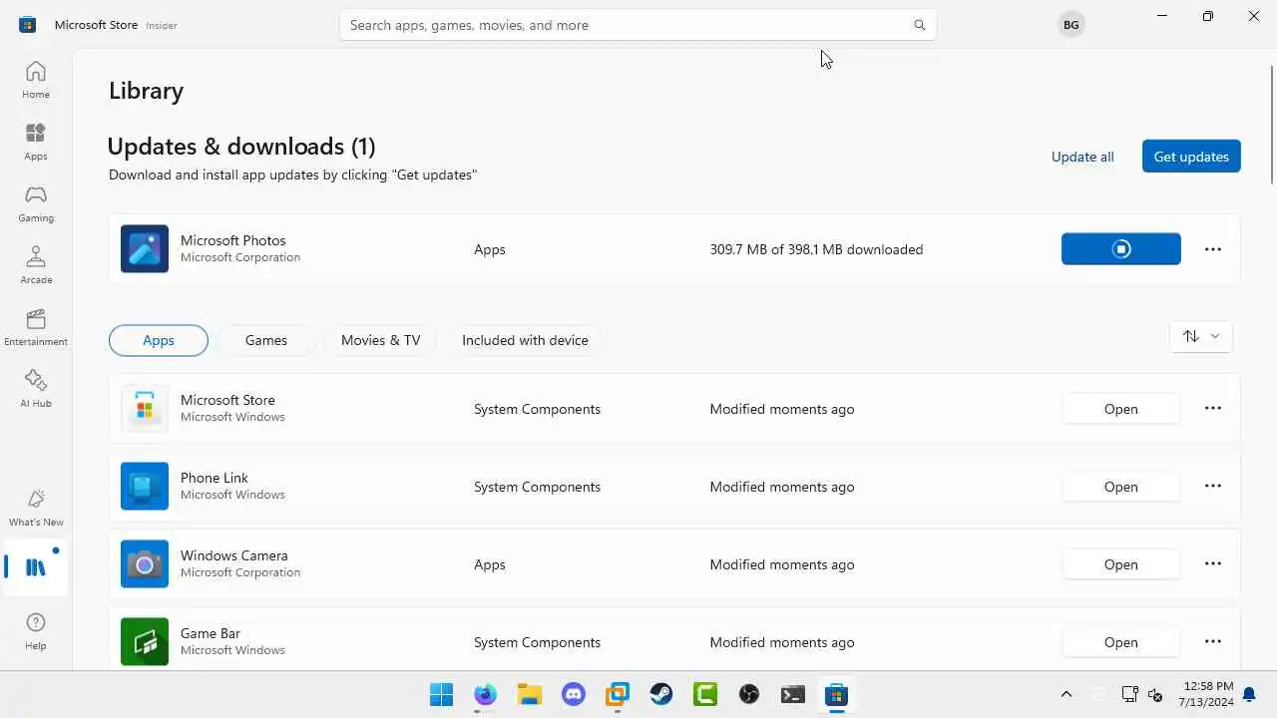This screenshot has height=718, width=1277.
Task: Click Modified moments ago for Windows Camera
Action: coord(782,564)
